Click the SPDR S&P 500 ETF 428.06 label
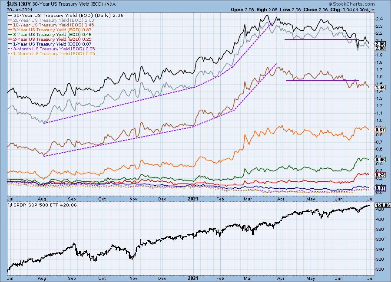This screenshot has width=391, height=282. [x=45, y=205]
